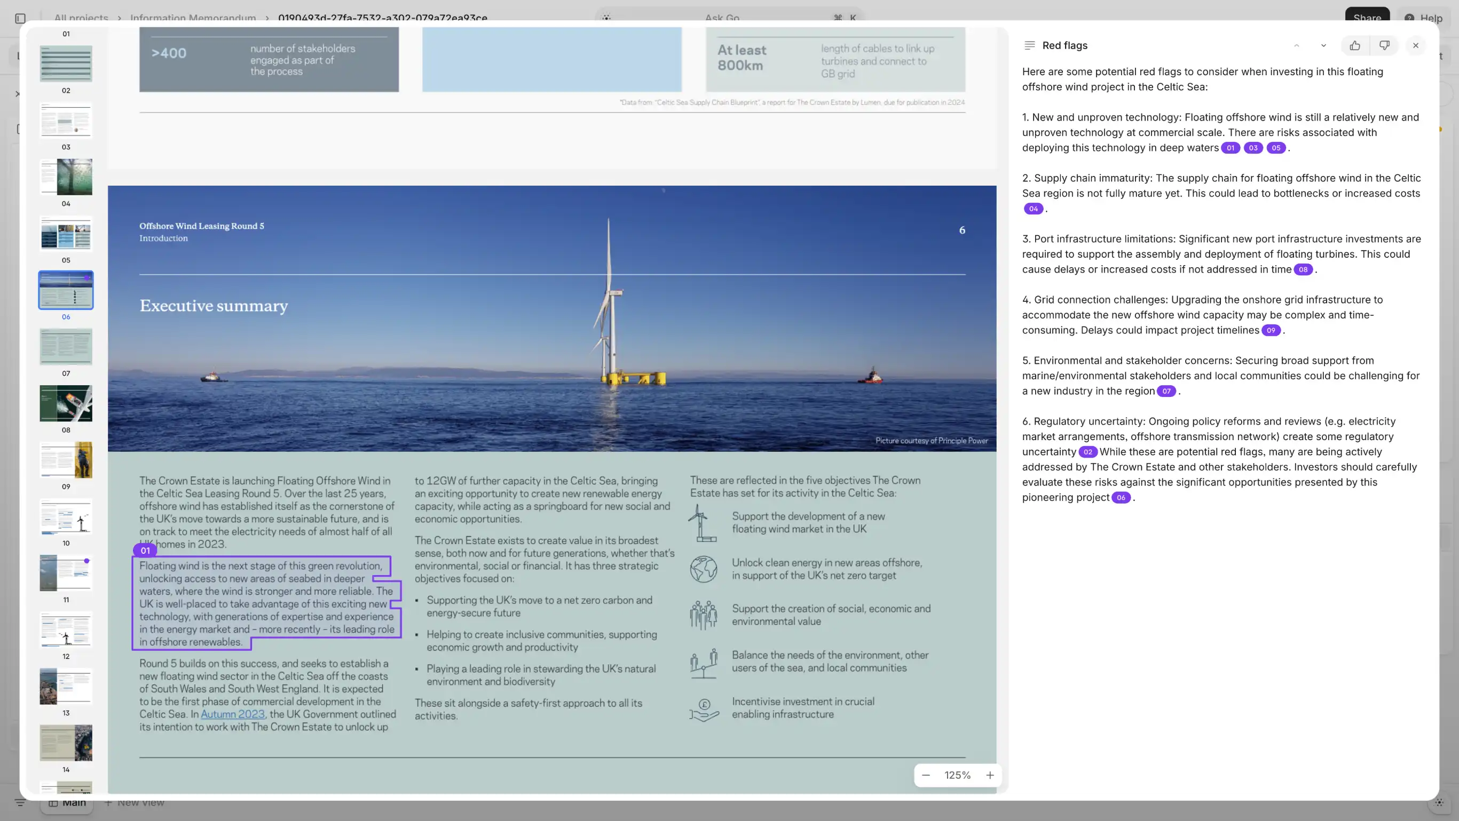1459x821 pixels.
Task: Click citation 09 in grid connection point
Action: 1271,330
